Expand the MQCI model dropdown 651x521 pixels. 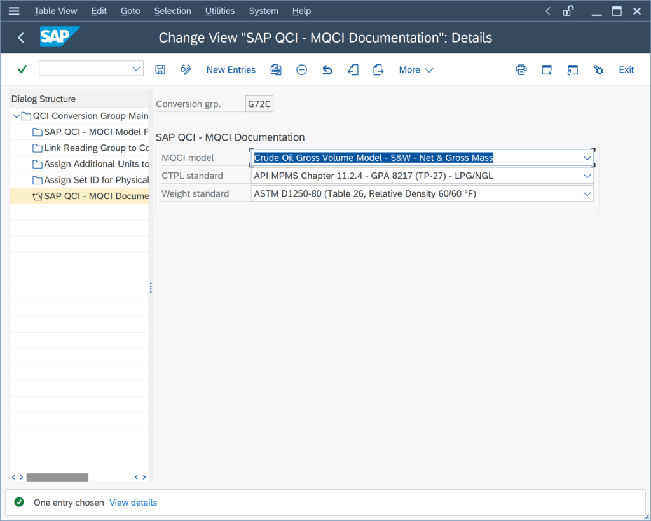(587, 158)
